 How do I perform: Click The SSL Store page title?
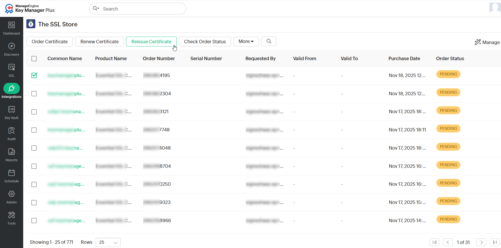[x=58, y=24]
